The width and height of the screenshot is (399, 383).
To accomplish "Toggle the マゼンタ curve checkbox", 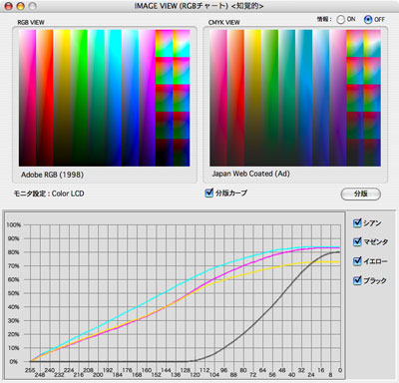I will pyautogui.click(x=357, y=241).
